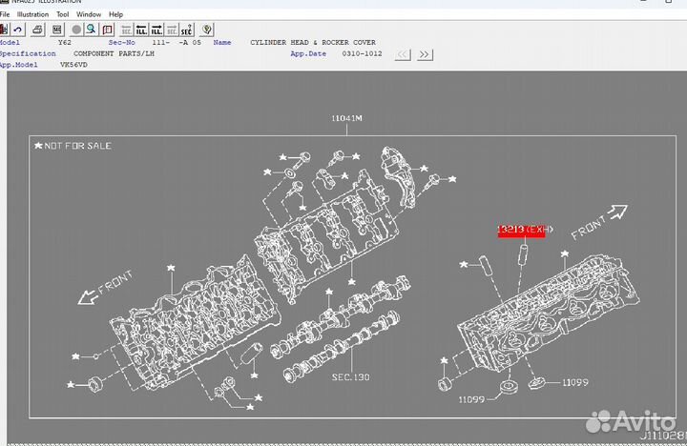This screenshot has height=446, width=687.
Task: Click the greyed previous SEC. toolbar button
Action: [126, 30]
